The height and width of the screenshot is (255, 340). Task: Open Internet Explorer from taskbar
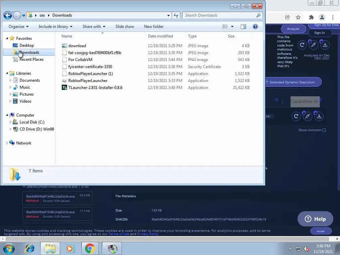[x=30, y=248]
